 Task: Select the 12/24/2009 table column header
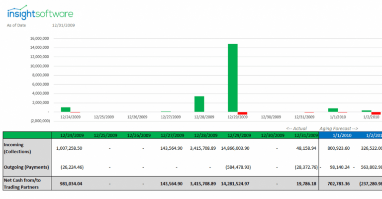click(x=71, y=135)
